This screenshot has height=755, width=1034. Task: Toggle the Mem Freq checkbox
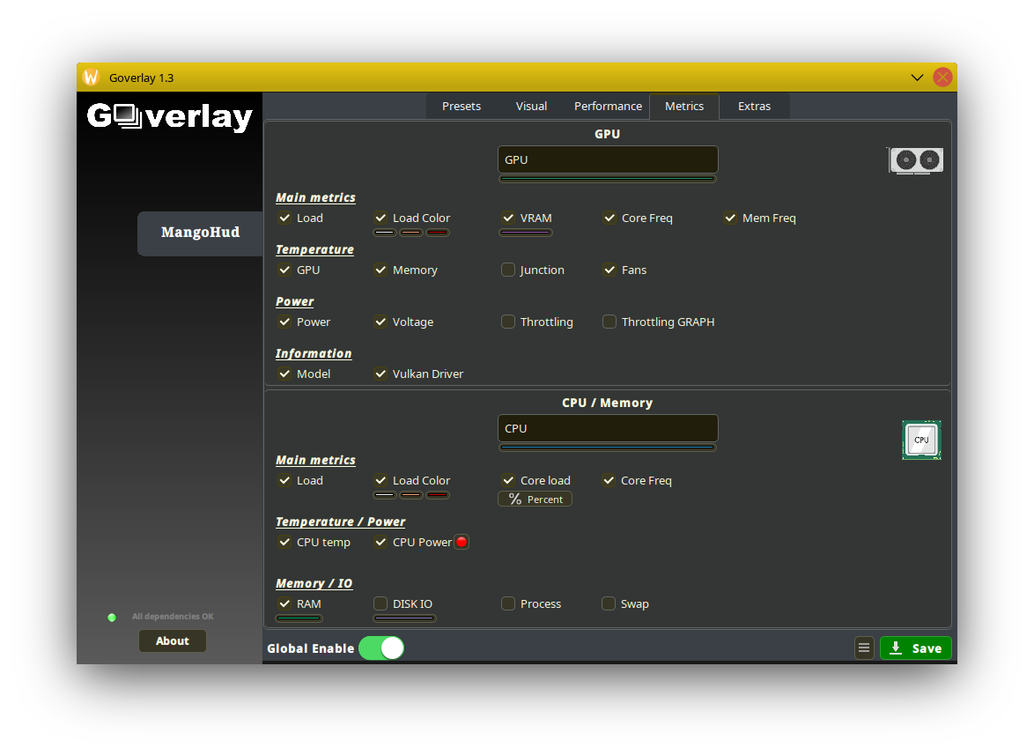pos(730,218)
